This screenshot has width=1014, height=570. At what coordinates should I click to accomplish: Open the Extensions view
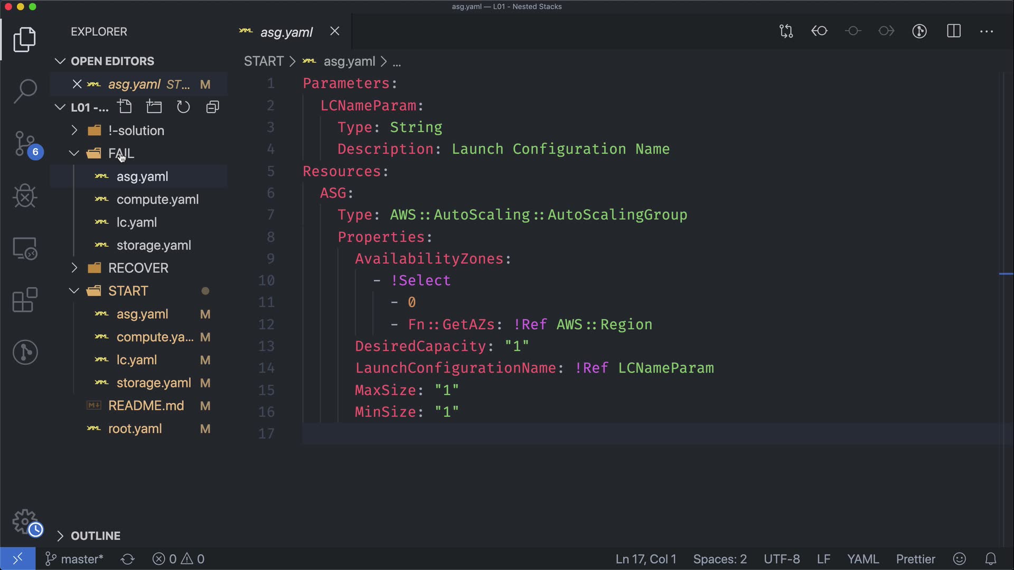coord(25,300)
